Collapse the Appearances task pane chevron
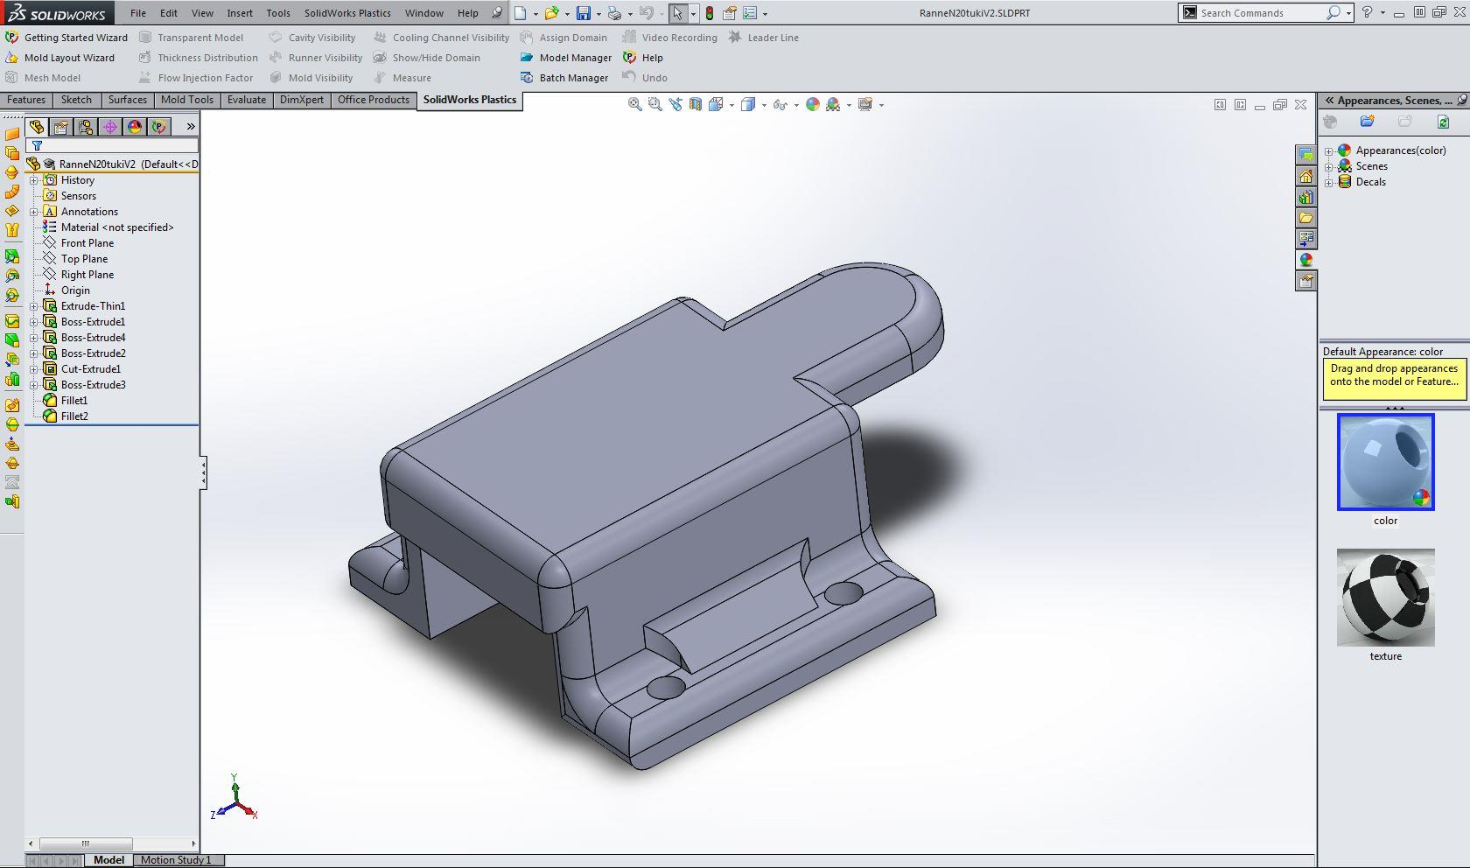The height and width of the screenshot is (868, 1470). coord(1328,101)
